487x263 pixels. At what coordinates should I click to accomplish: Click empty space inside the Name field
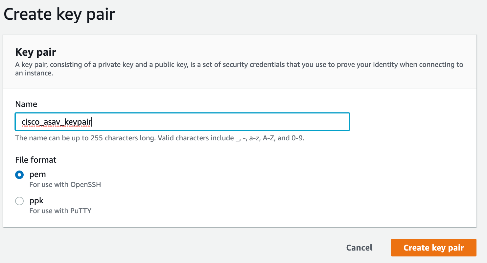(220, 122)
